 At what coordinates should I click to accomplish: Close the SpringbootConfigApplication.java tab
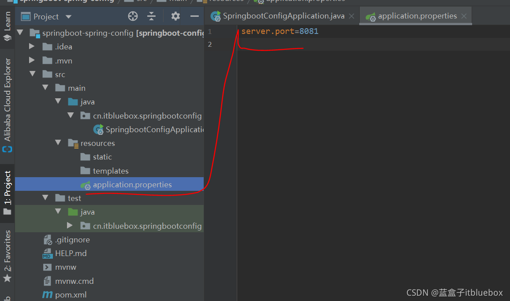click(x=352, y=16)
